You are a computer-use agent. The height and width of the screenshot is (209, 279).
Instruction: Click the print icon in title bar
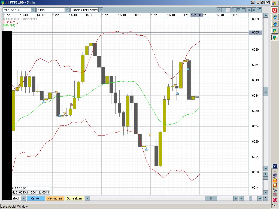pos(253,2)
